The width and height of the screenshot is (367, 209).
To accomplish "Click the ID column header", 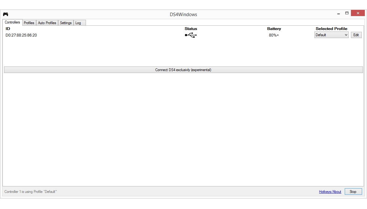I will click(x=7, y=28).
